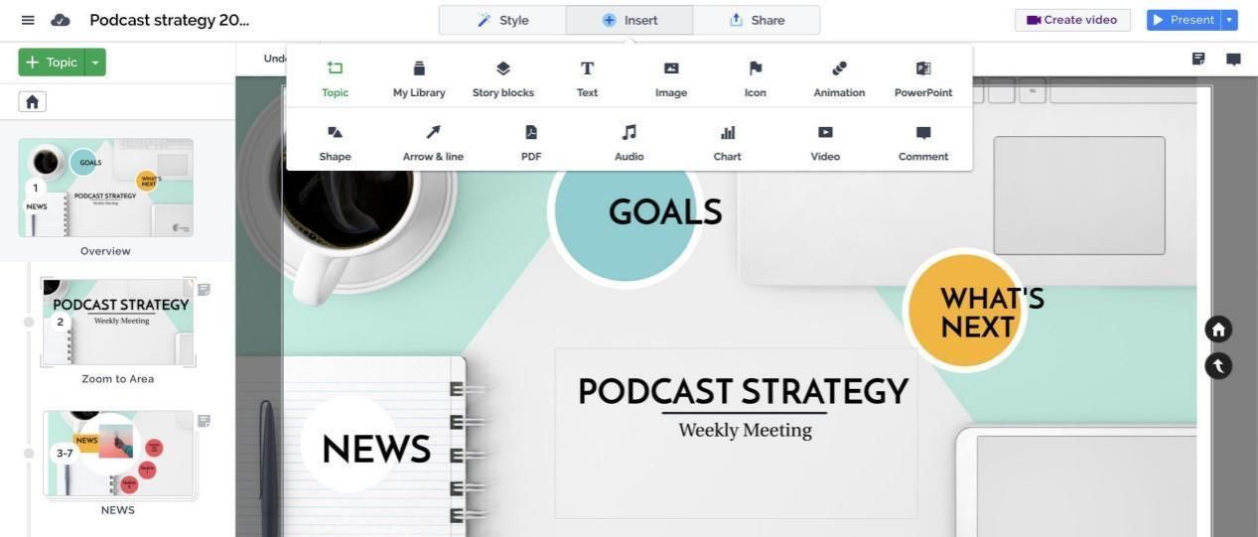Click the sidebar home overview icon
This screenshot has height=537, width=1258.
[x=32, y=101]
